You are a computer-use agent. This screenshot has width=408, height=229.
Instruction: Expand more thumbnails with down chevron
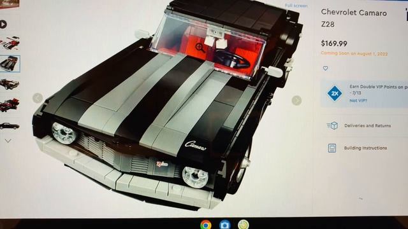[x=8, y=141]
